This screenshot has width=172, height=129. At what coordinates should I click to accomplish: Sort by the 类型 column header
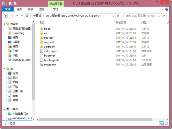coord(144,23)
